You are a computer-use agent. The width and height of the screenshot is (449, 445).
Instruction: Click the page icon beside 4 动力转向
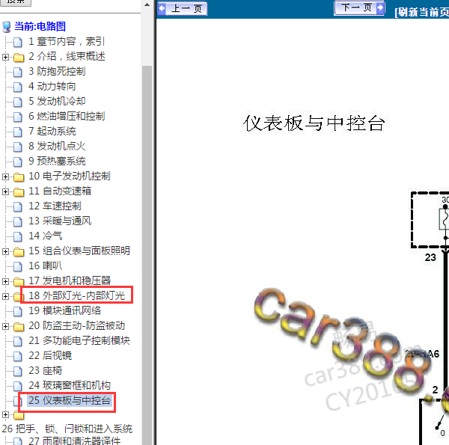tap(18, 87)
